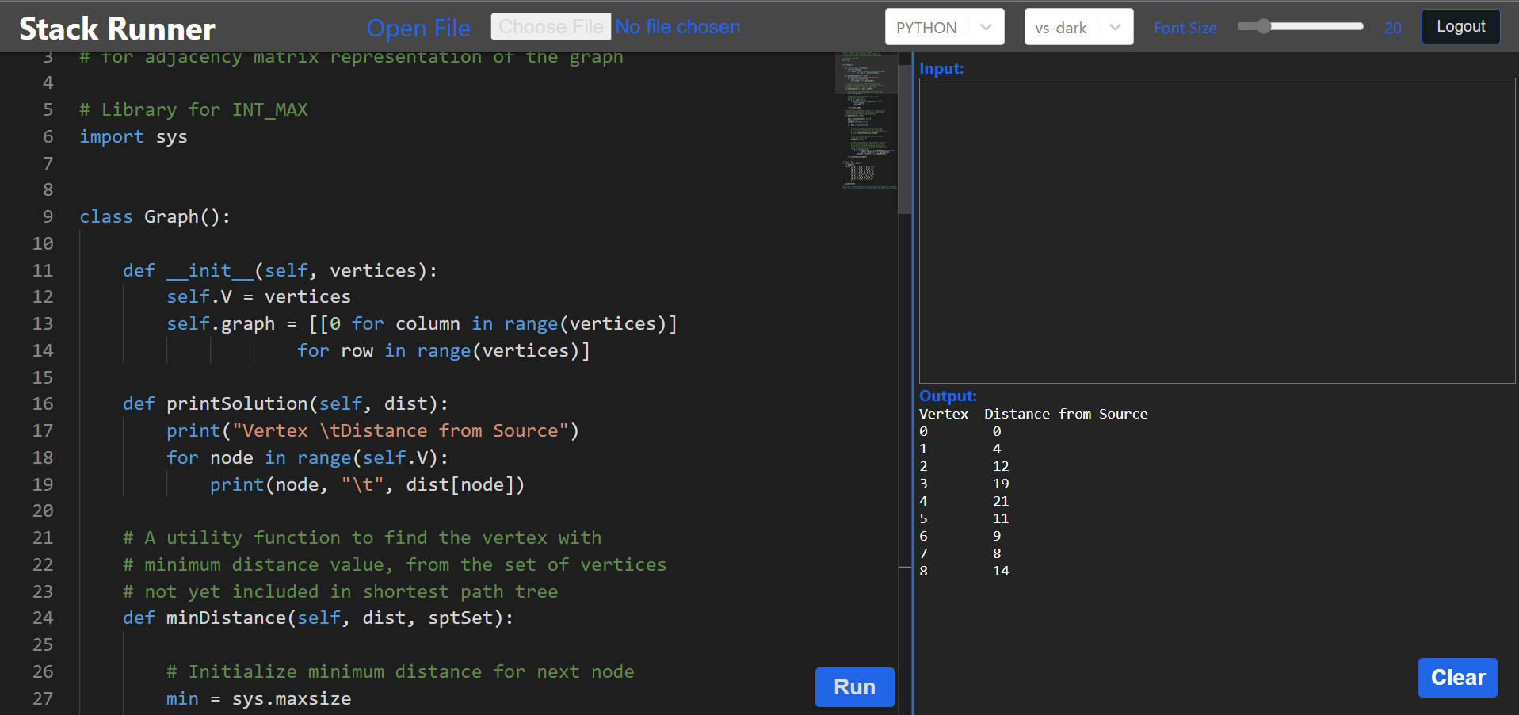
Task: Click the editor vertical scrollbar thumb
Action: click(904, 139)
